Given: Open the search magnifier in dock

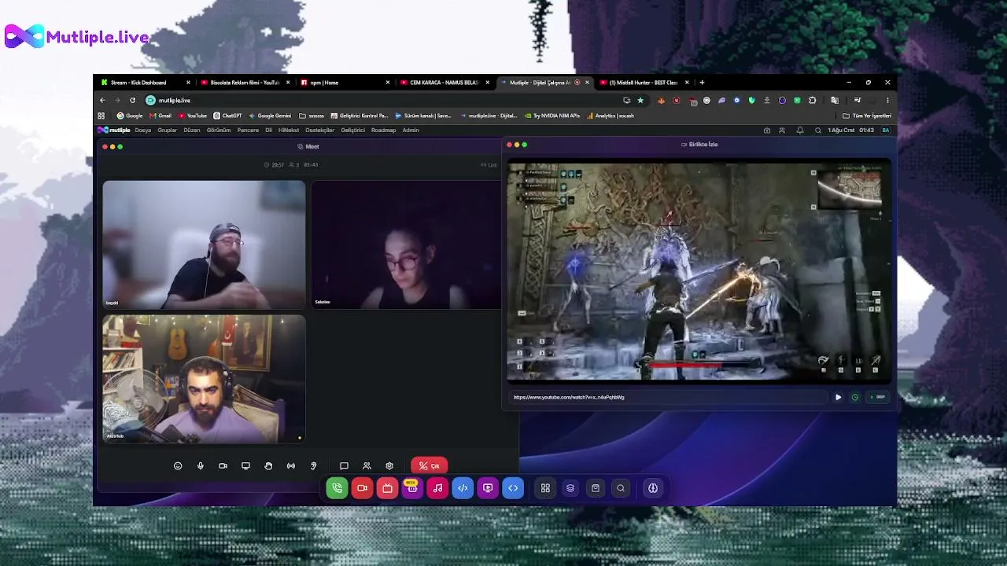Looking at the screenshot, I should (x=621, y=488).
